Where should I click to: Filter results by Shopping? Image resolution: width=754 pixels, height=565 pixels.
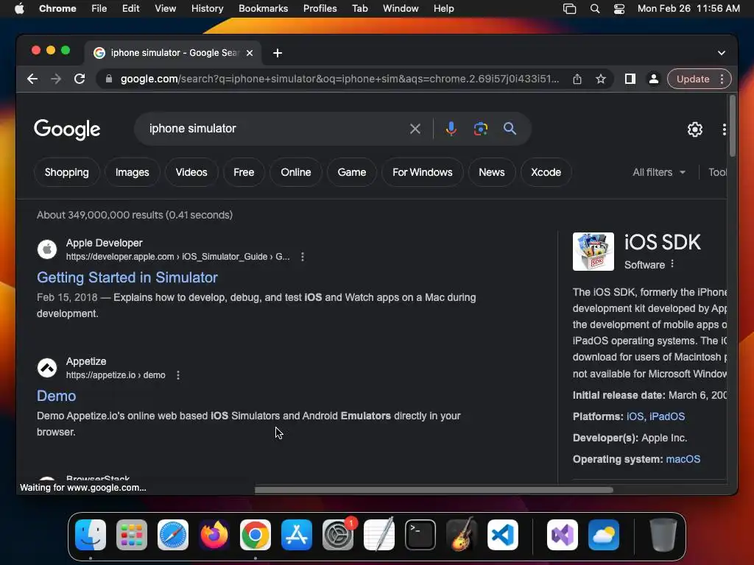pos(66,172)
